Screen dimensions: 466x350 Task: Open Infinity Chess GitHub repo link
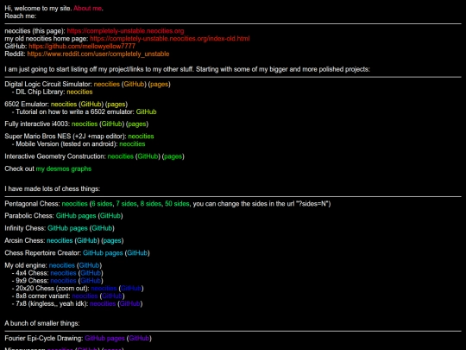tap(102, 228)
